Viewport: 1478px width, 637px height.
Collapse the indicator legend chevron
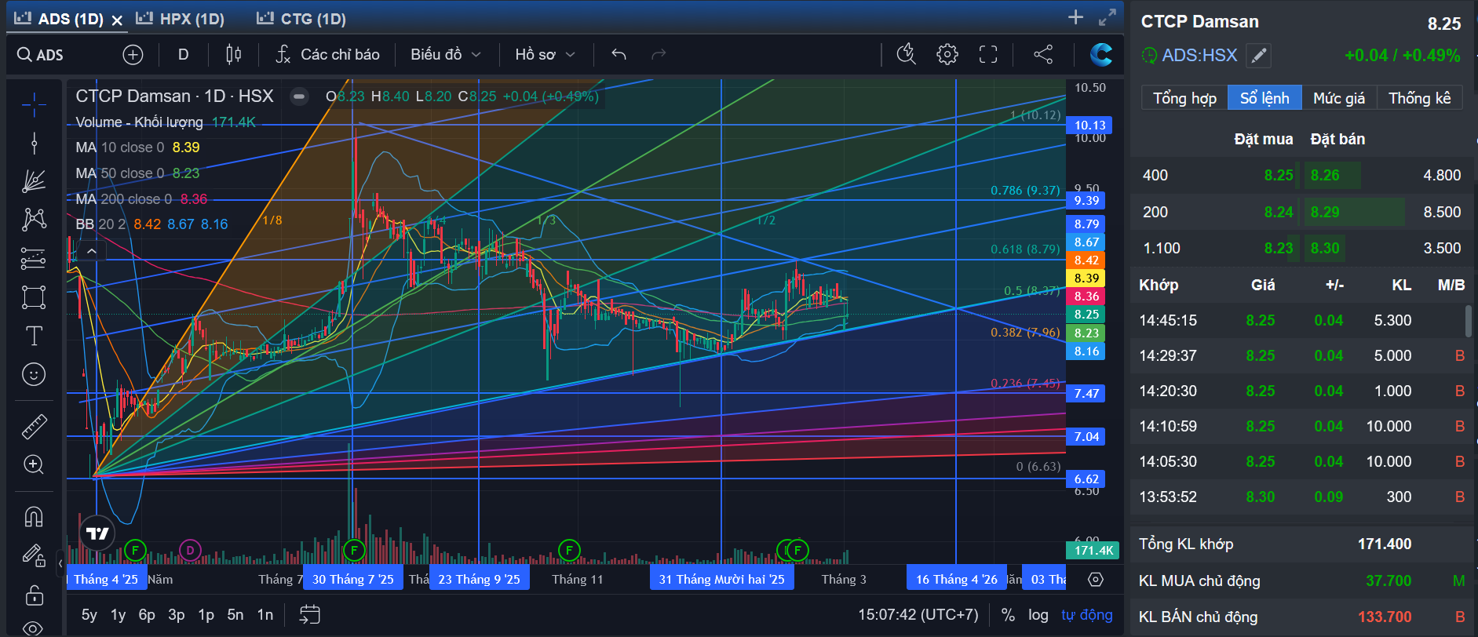point(92,251)
